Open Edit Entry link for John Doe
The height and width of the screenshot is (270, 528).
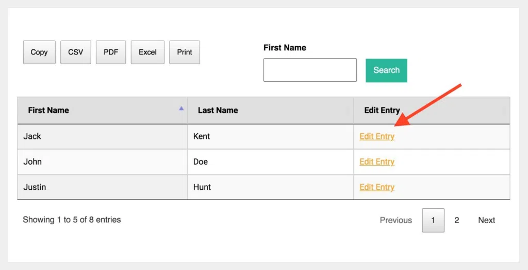(x=377, y=161)
